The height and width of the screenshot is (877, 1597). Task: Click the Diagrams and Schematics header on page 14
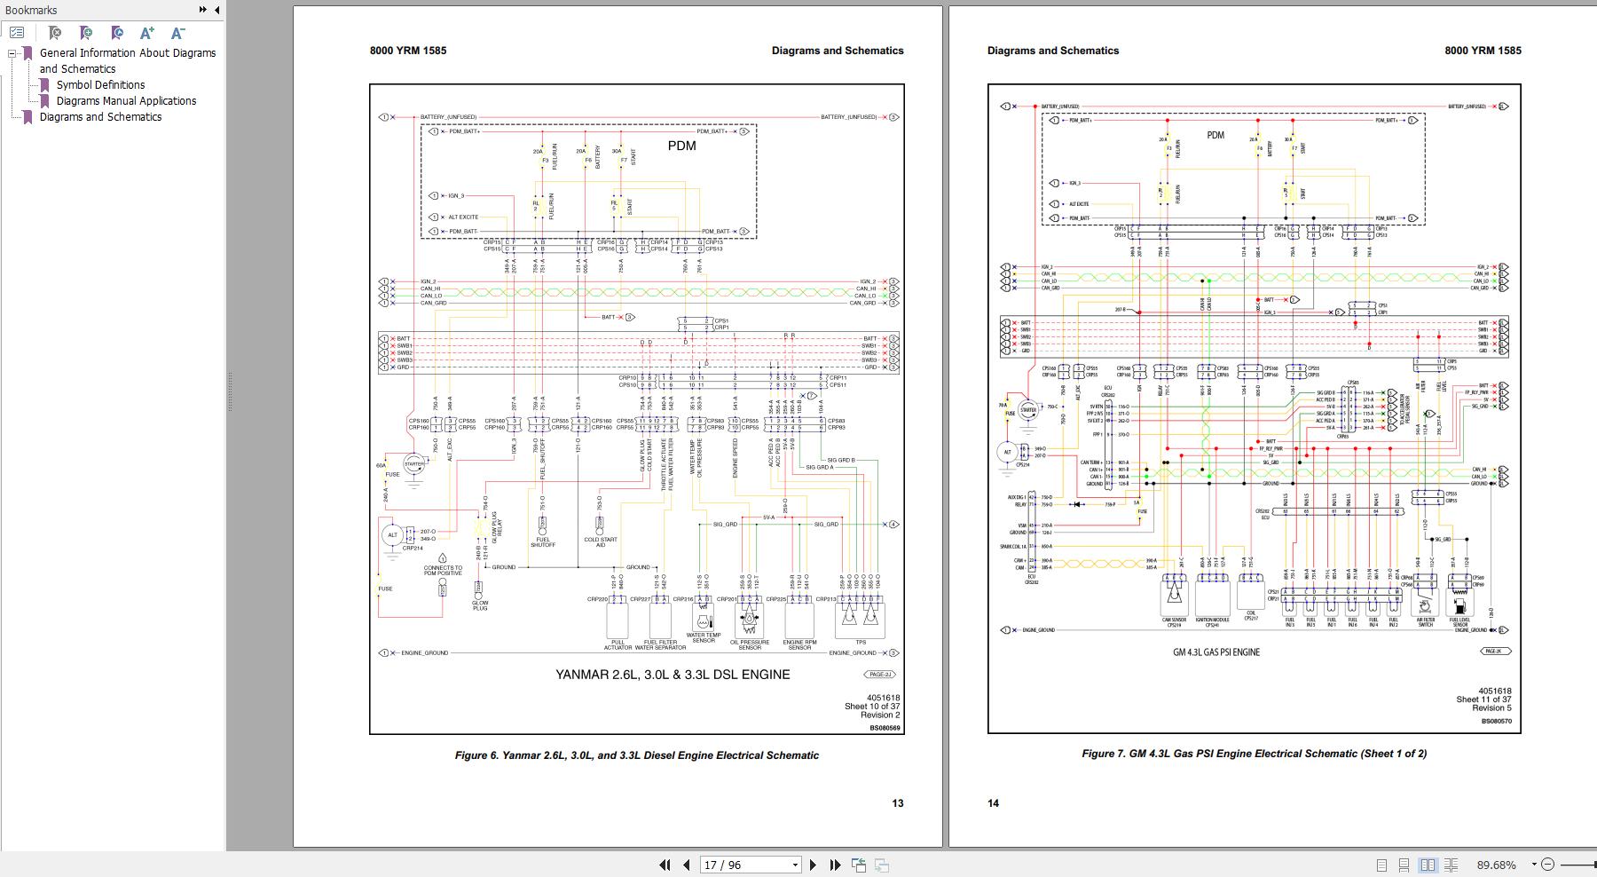[1053, 51]
